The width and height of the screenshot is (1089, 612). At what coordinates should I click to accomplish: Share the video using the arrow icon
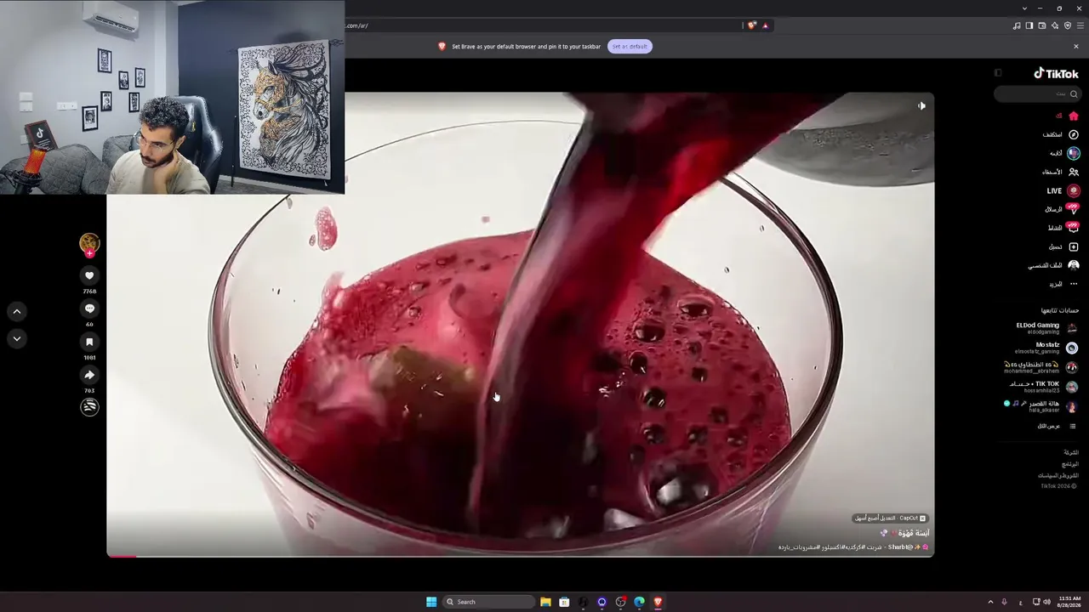click(x=89, y=375)
